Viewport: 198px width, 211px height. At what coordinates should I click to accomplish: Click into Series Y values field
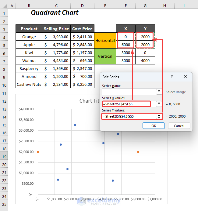click(x=129, y=116)
